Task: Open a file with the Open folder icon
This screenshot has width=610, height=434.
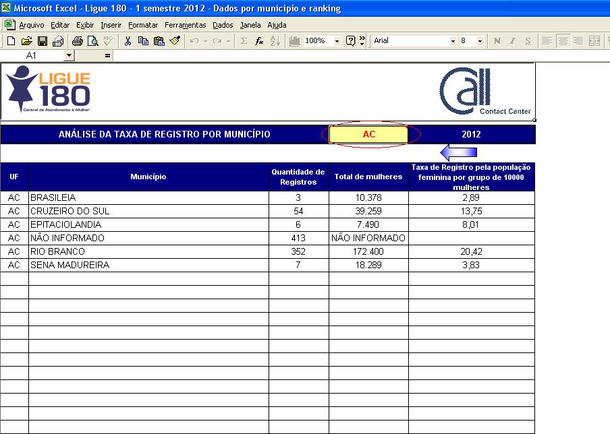Action: (x=27, y=41)
